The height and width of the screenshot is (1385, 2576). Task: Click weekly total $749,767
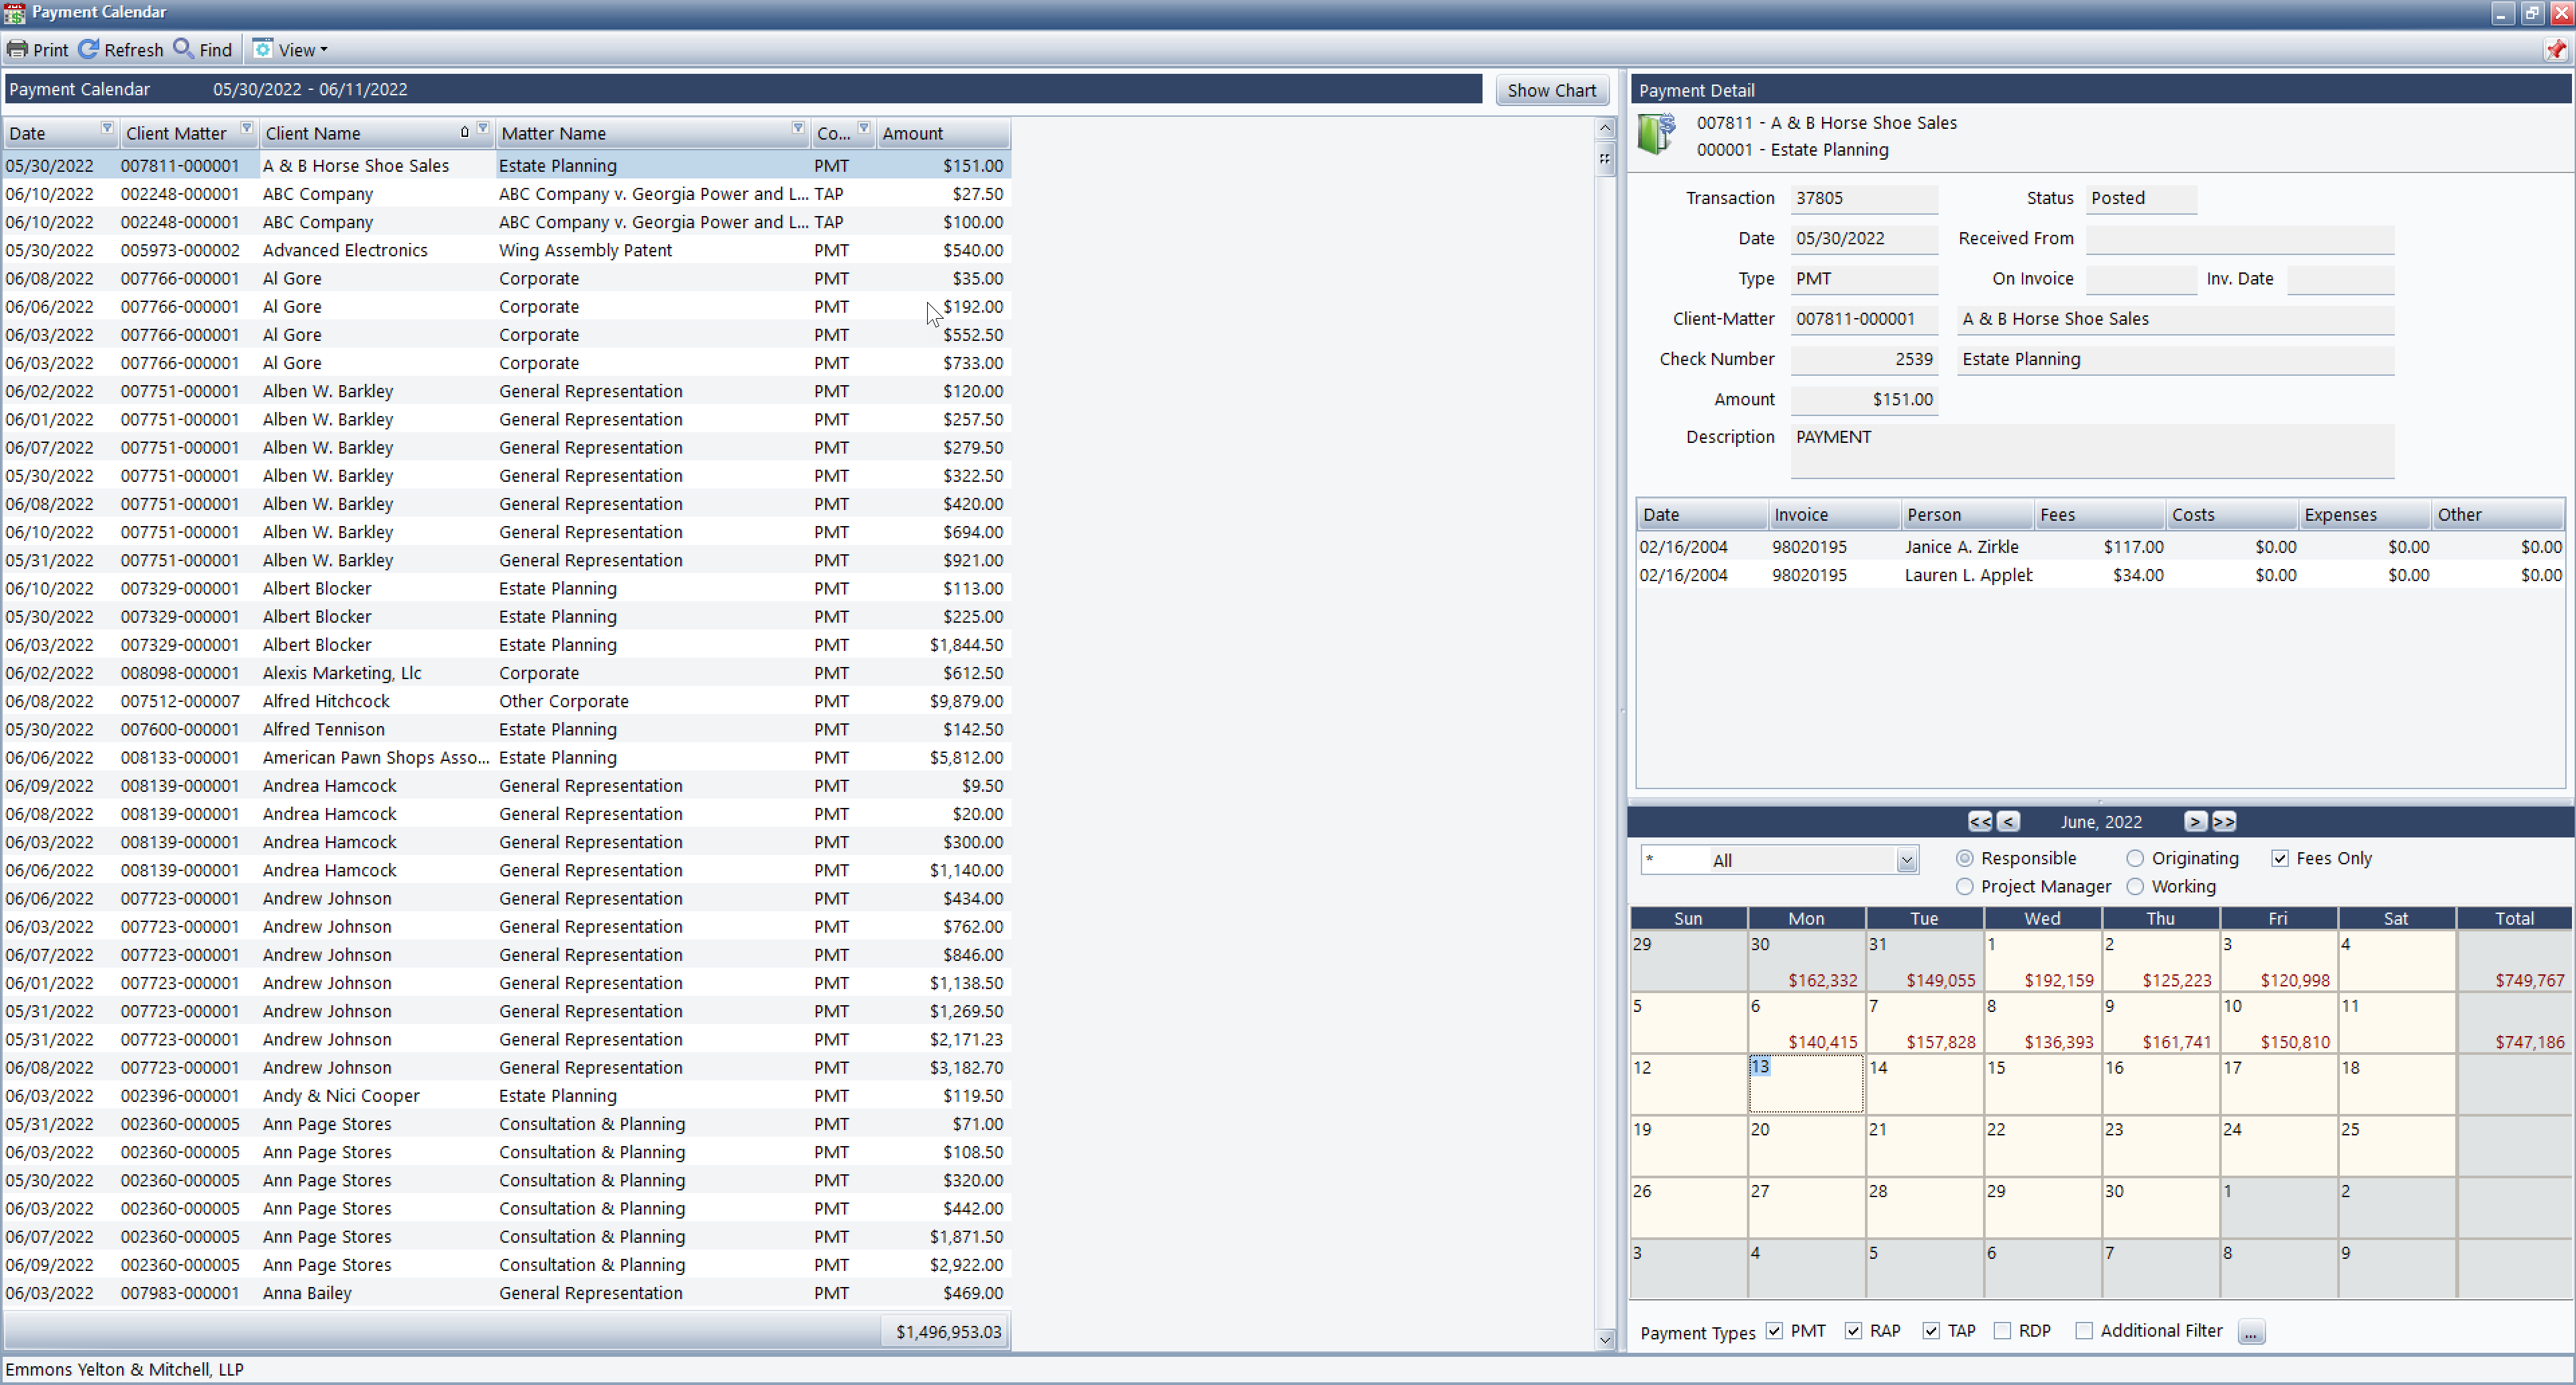tap(2529, 981)
